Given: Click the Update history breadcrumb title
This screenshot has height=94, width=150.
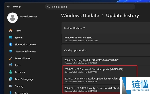Looking at the screenshot, I should coord(123,16).
